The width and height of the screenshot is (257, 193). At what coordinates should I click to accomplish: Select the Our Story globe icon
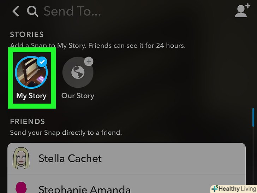click(x=78, y=72)
